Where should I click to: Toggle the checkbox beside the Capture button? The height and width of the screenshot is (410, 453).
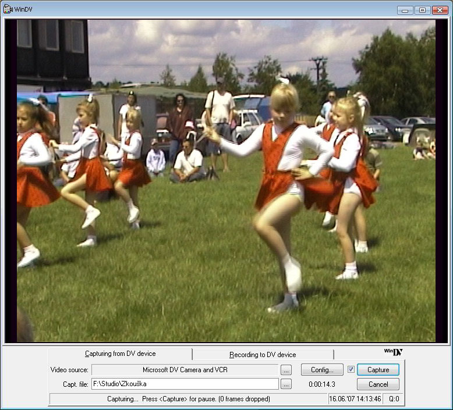[351, 369]
